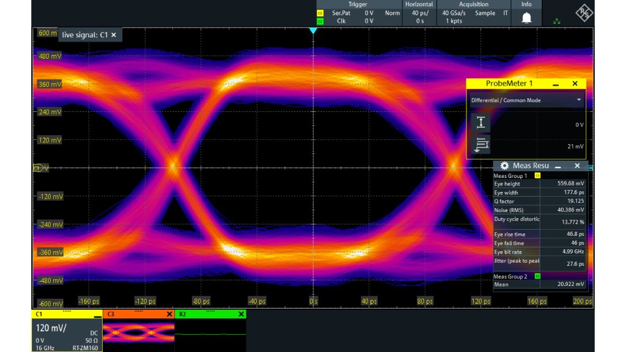
Task: Close the C3 signal thumbnail
Action: (169, 314)
